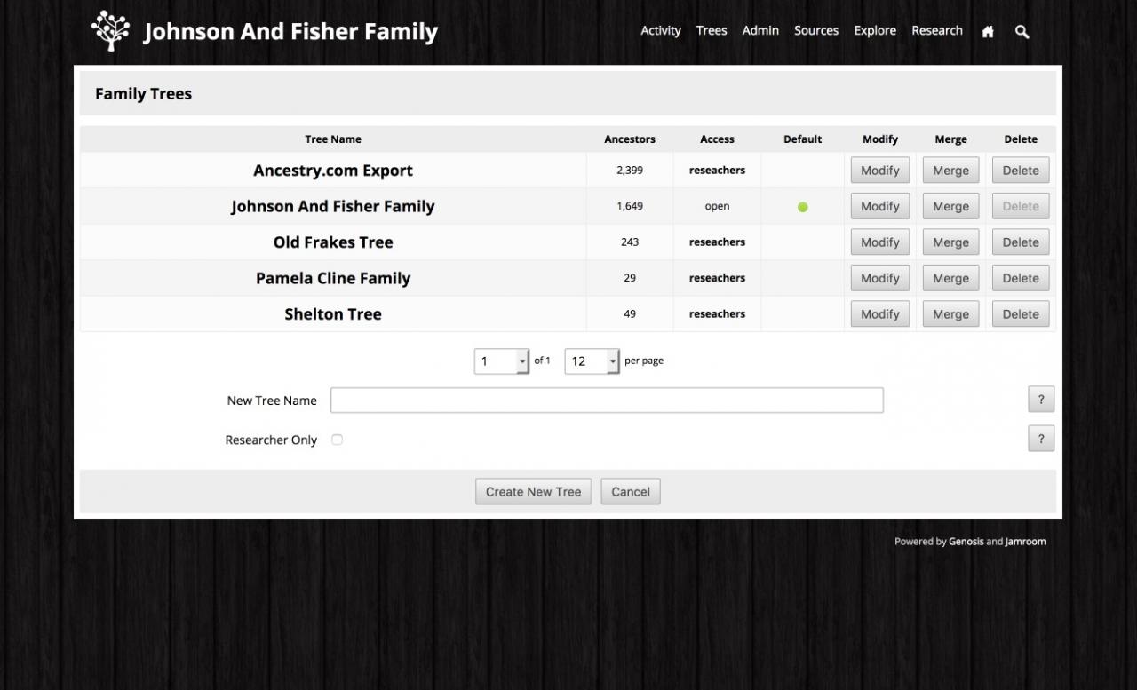Click help button beside New Tree Name

click(1040, 401)
